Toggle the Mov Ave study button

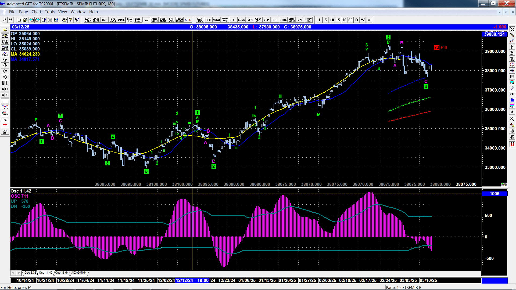click(x=130, y=20)
